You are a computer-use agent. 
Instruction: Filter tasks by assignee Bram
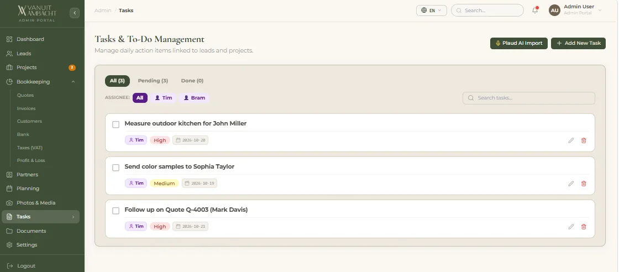point(194,97)
